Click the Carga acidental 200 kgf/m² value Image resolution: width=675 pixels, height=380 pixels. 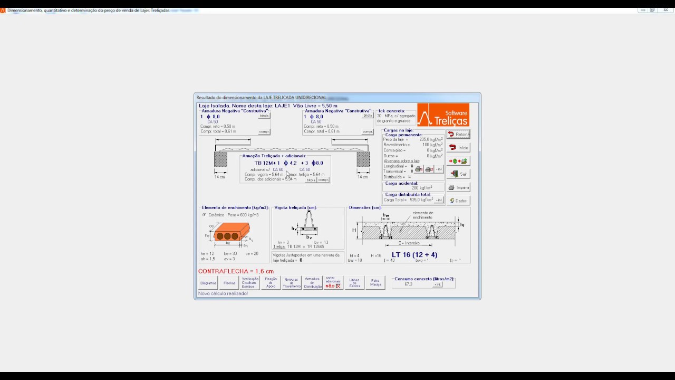tap(422, 188)
